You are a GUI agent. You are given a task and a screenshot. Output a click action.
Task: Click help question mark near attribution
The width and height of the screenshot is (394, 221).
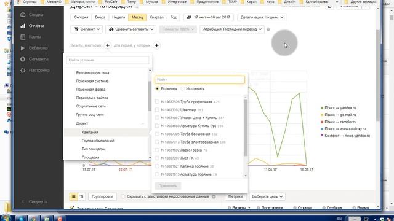tap(268, 29)
